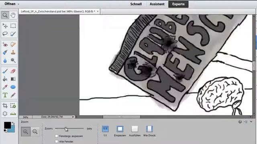257x144 pixels.
Task: Open the black foreground color swatch
Action: 7,125
